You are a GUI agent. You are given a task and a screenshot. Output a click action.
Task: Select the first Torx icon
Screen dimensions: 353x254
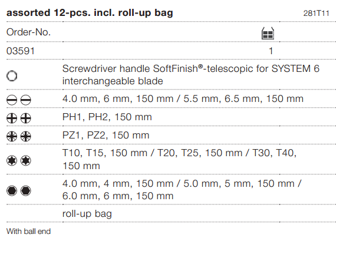coord(12,160)
